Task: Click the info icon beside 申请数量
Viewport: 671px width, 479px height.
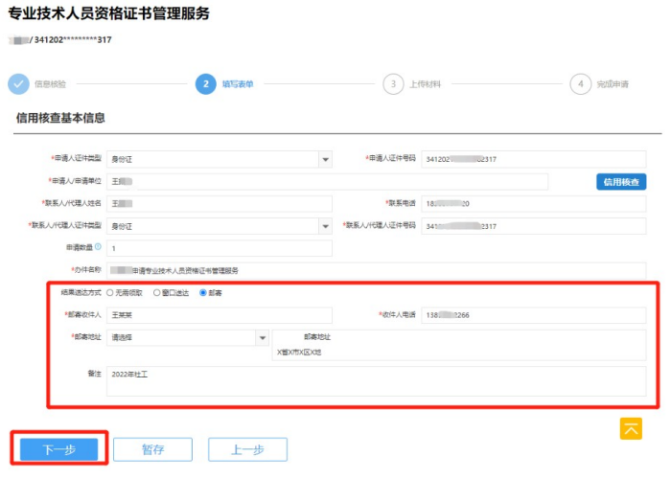Action: click(x=98, y=247)
